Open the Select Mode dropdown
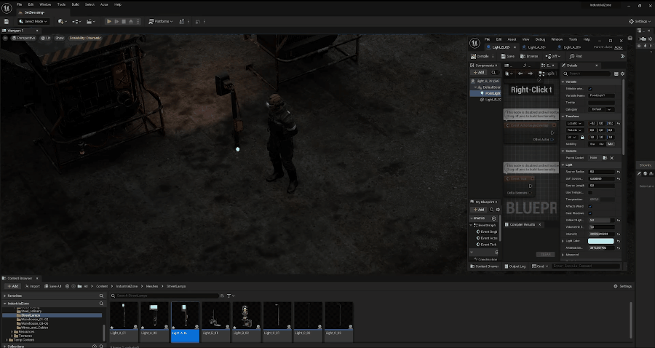This screenshot has height=348, width=655. 33,21
